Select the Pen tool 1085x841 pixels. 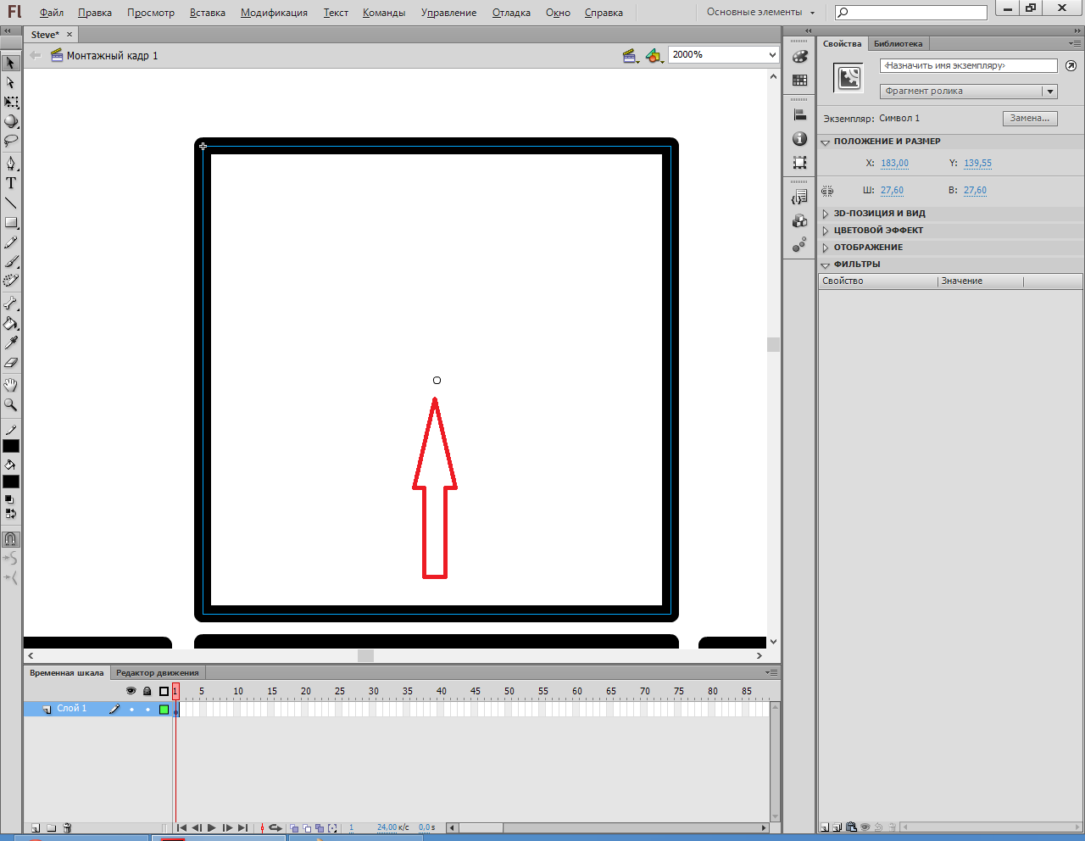(x=11, y=164)
